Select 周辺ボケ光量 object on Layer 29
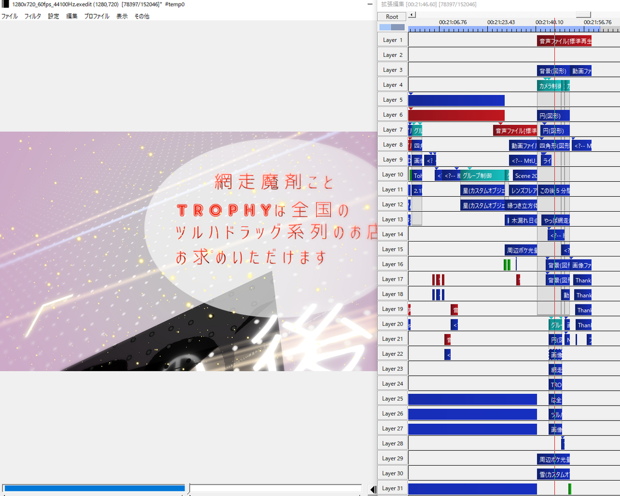 553,460
